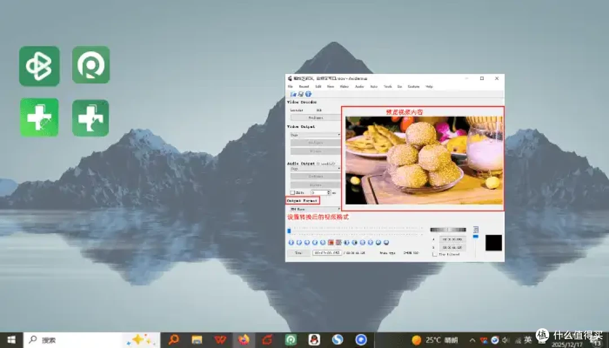The image size is (609, 348).
Task: Open the QQ penguin taskbar icon
Action: [x=314, y=340]
